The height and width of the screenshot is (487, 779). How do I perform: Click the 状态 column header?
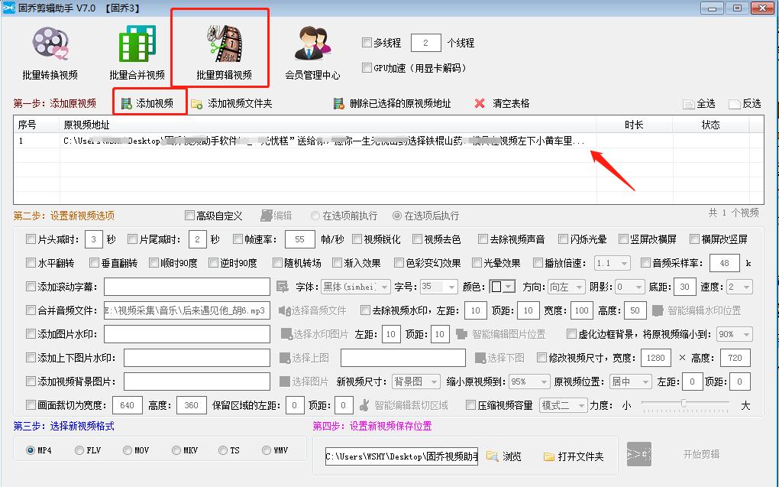pyautogui.click(x=710, y=125)
